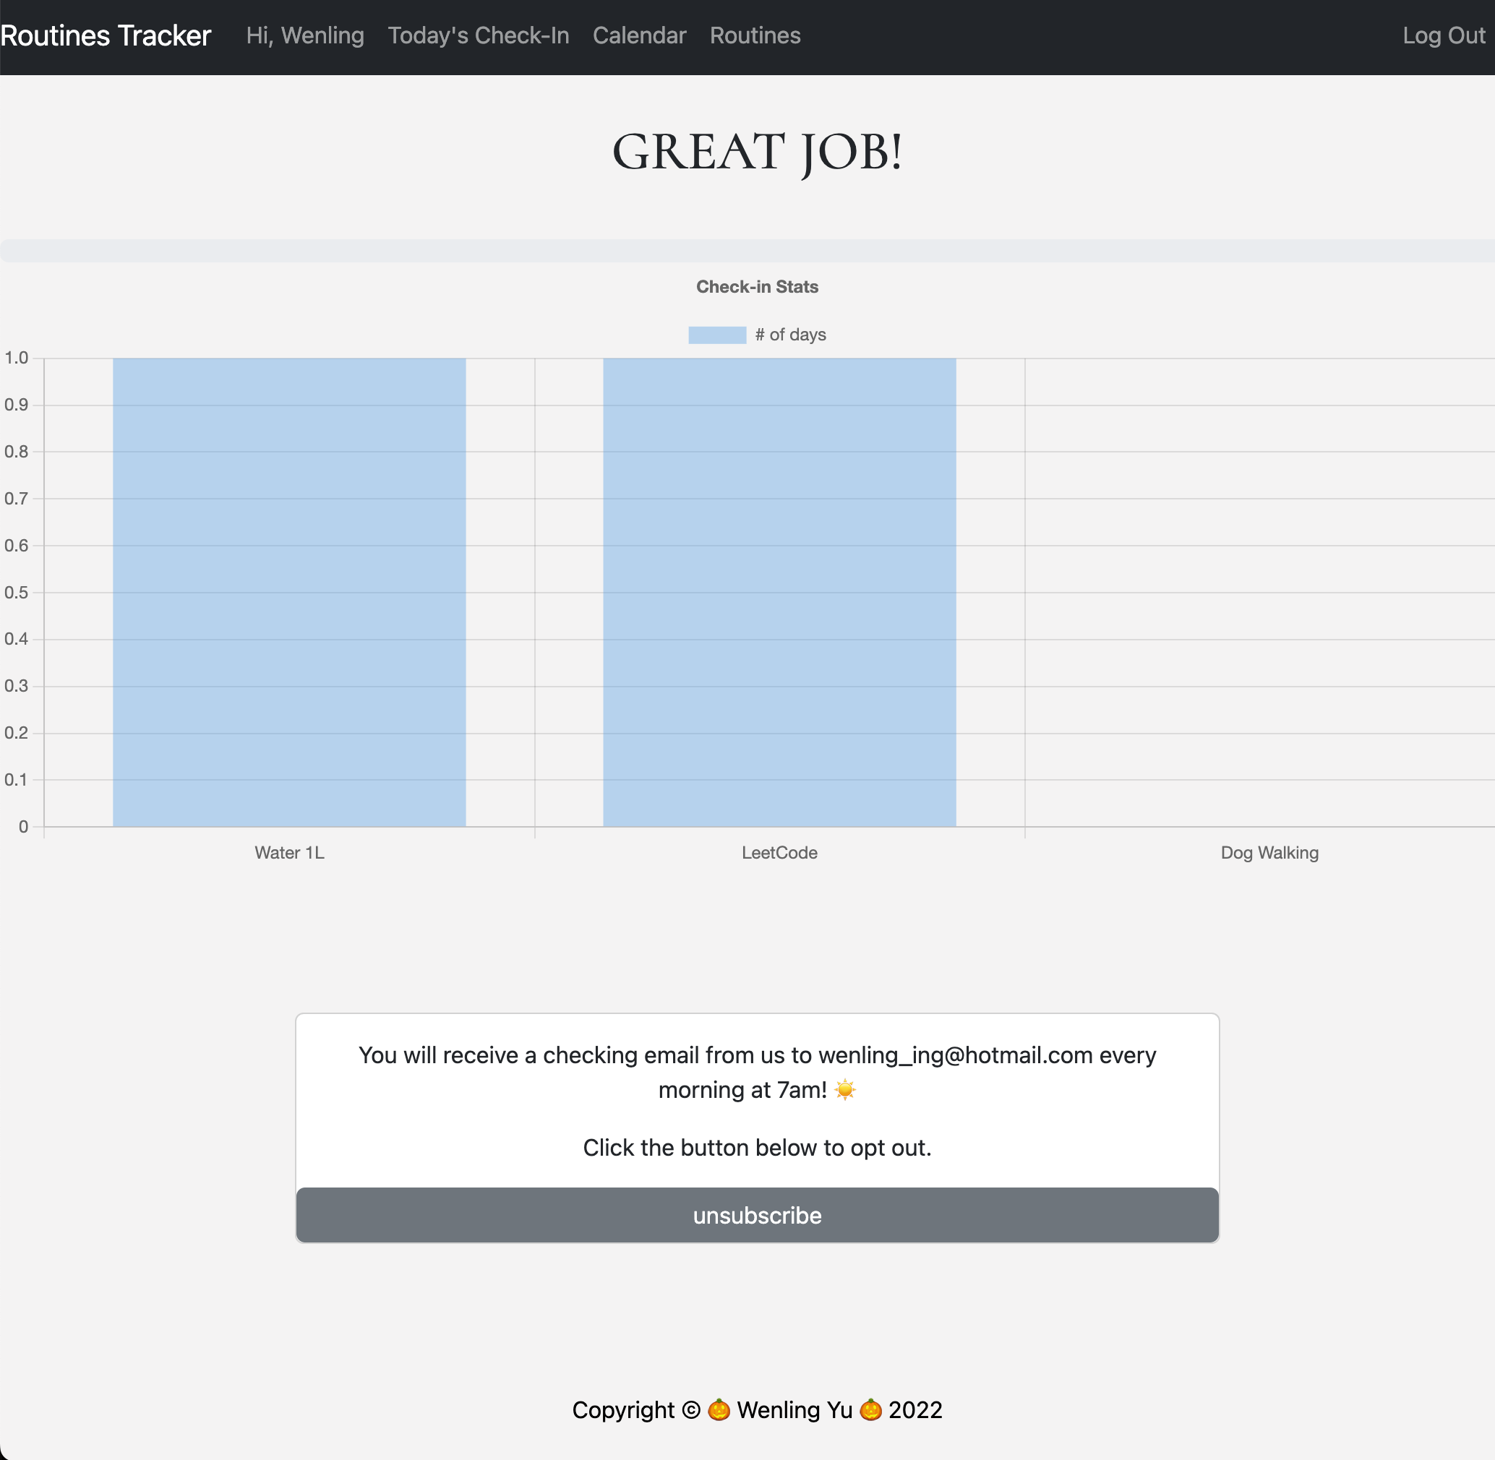Click the LeetCode chart bar
Screen dimensions: 1495x1460
pyautogui.click(x=779, y=591)
